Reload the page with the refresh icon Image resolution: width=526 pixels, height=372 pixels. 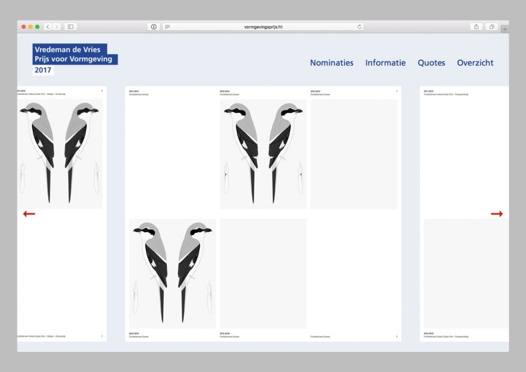click(x=360, y=27)
